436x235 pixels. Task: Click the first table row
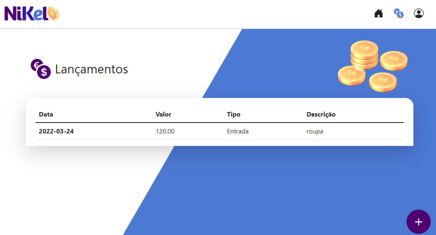[218, 131]
